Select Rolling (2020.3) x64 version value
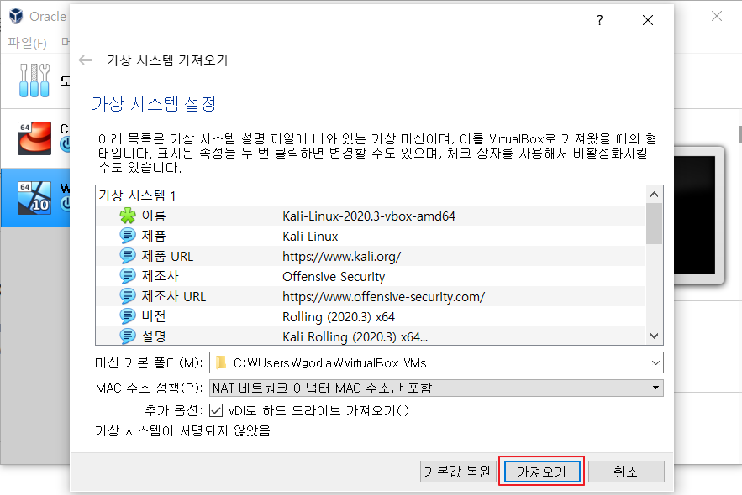This screenshot has height=495, width=742. tap(339, 317)
